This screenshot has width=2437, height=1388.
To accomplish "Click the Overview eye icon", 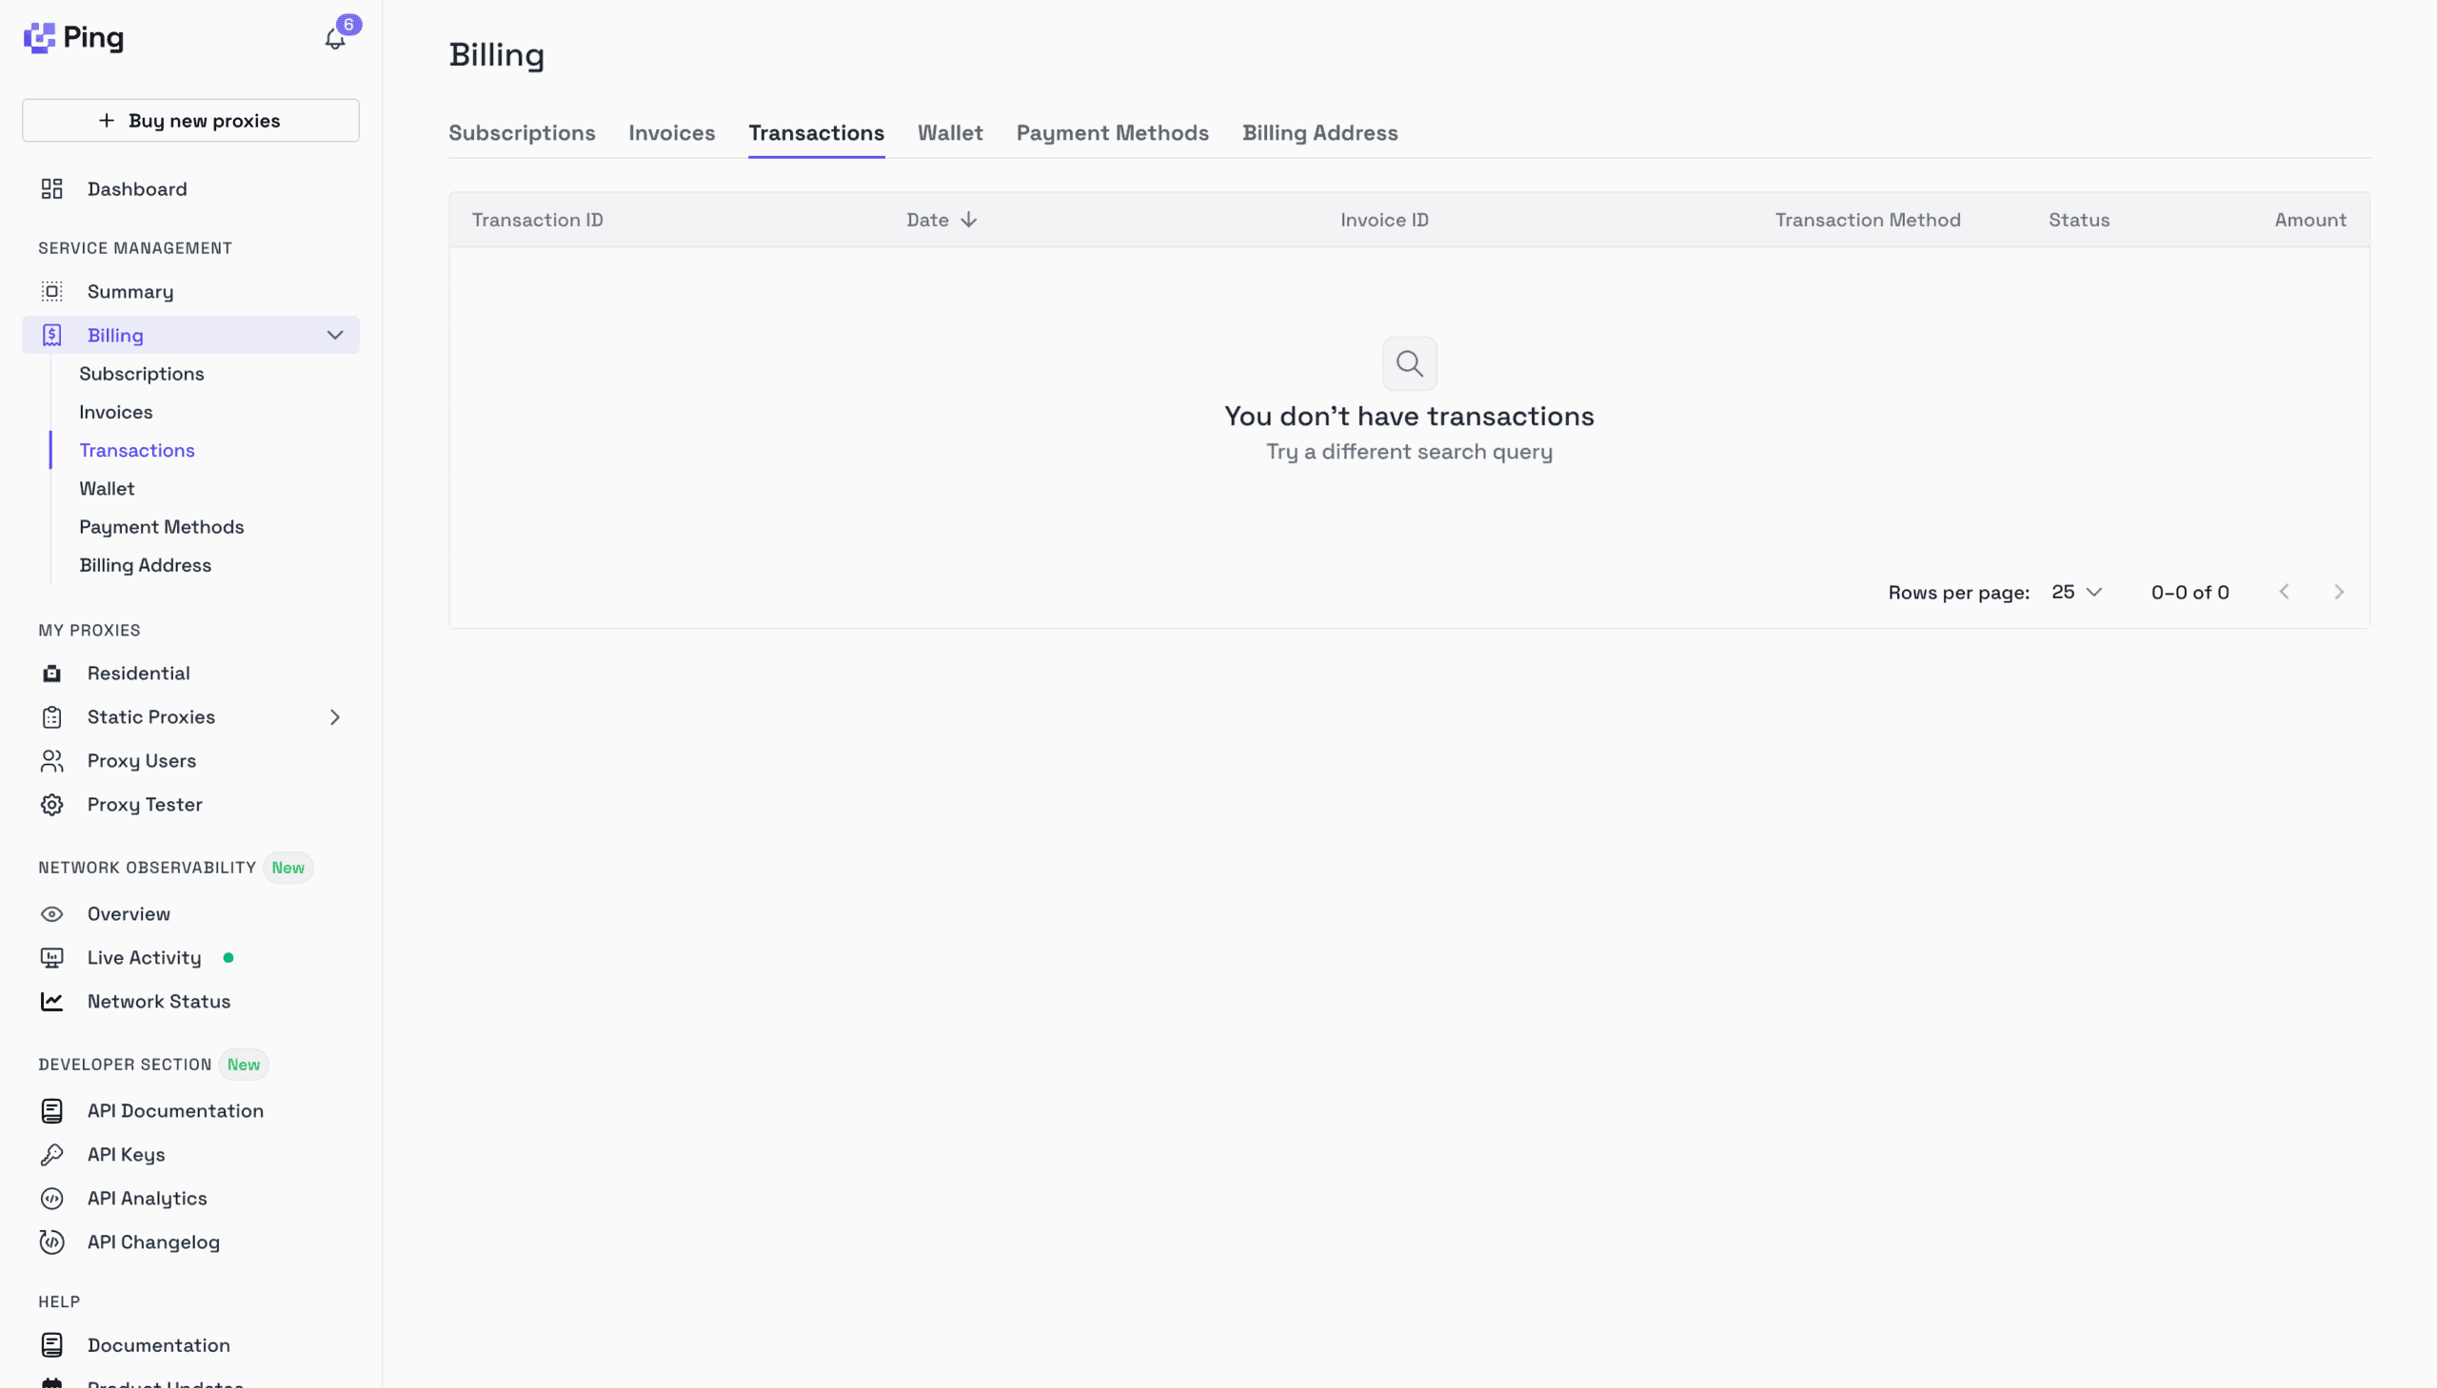I will 51,913.
